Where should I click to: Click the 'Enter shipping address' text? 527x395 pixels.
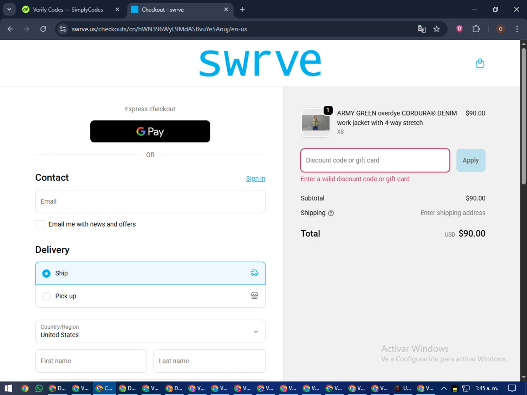pos(453,213)
